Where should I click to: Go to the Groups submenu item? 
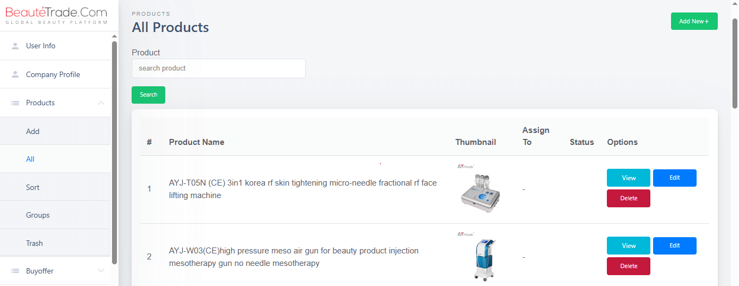coord(38,215)
